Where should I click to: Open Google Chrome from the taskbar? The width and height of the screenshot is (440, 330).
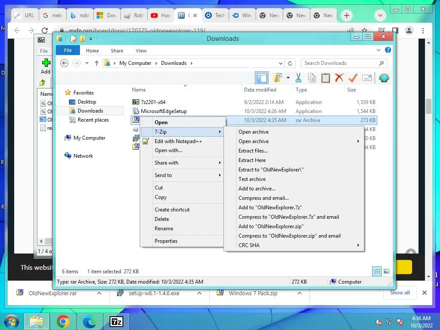pos(63,321)
